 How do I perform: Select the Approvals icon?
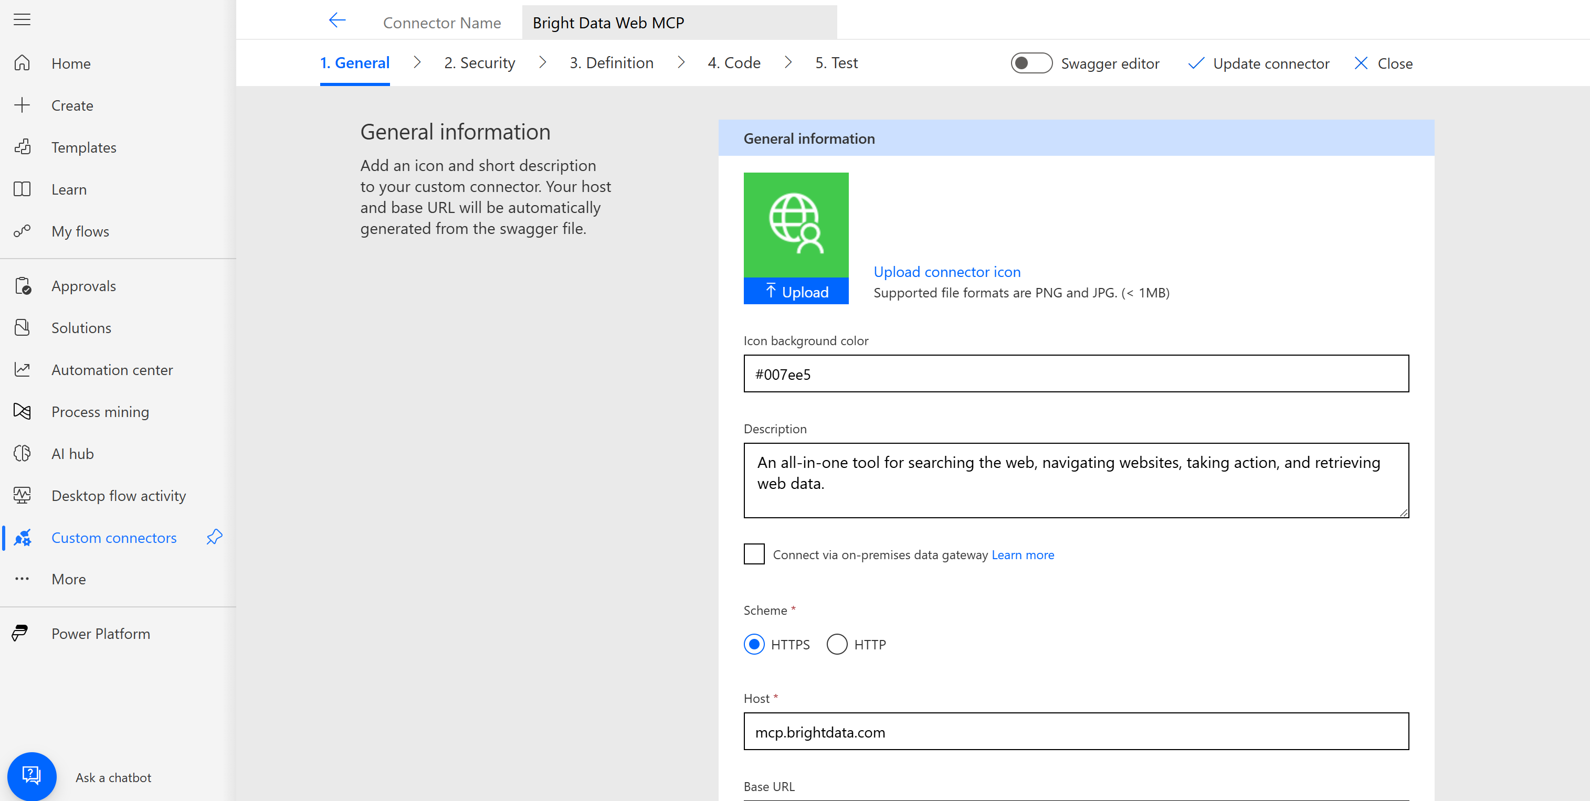coord(22,285)
